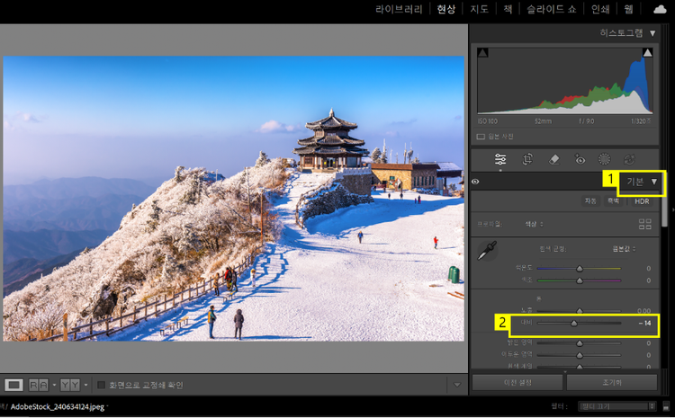The height and width of the screenshot is (418, 675).
Task: Adjust the 색온도 temperature slider
Action: tap(579, 269)
